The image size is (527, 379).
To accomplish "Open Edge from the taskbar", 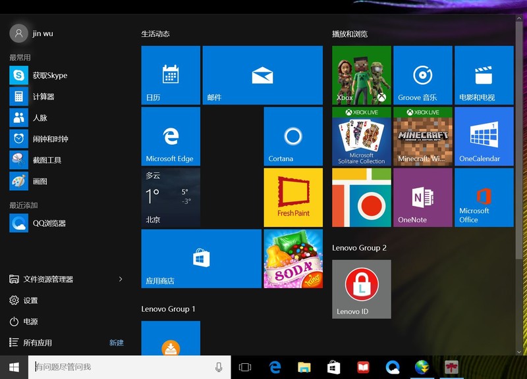I will click(275, 367).
